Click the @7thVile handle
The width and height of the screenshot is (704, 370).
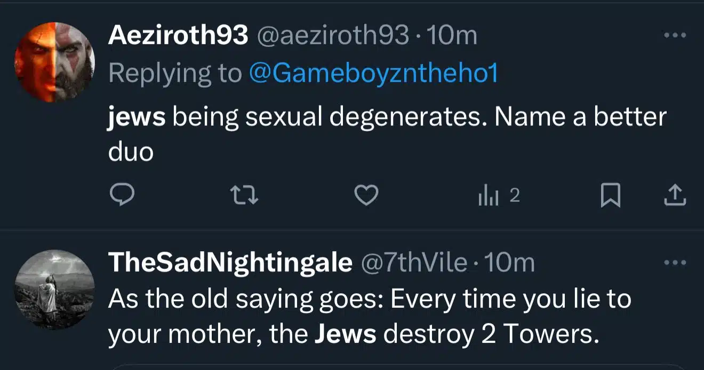pyautogui.click(x=414, y=262)
